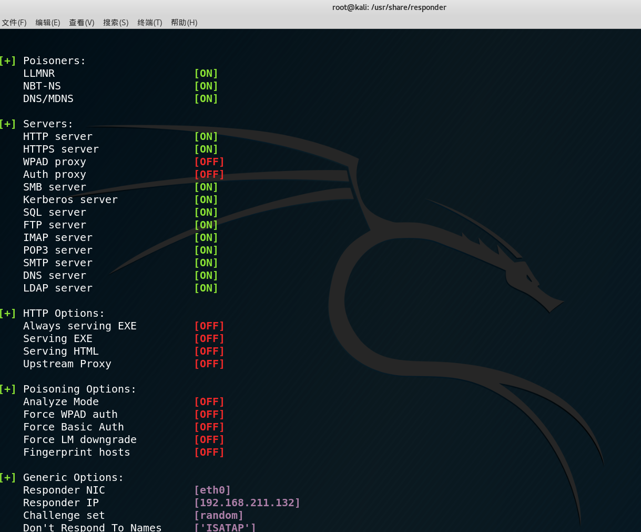Click the [ON] status of FTP server

click(x=206, y=225)
